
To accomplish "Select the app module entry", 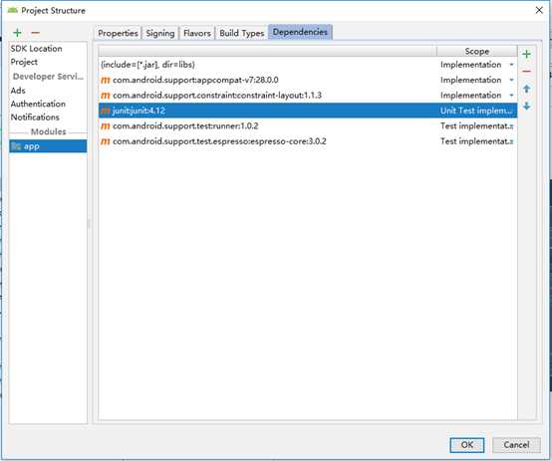I will (x=48, y=146).
